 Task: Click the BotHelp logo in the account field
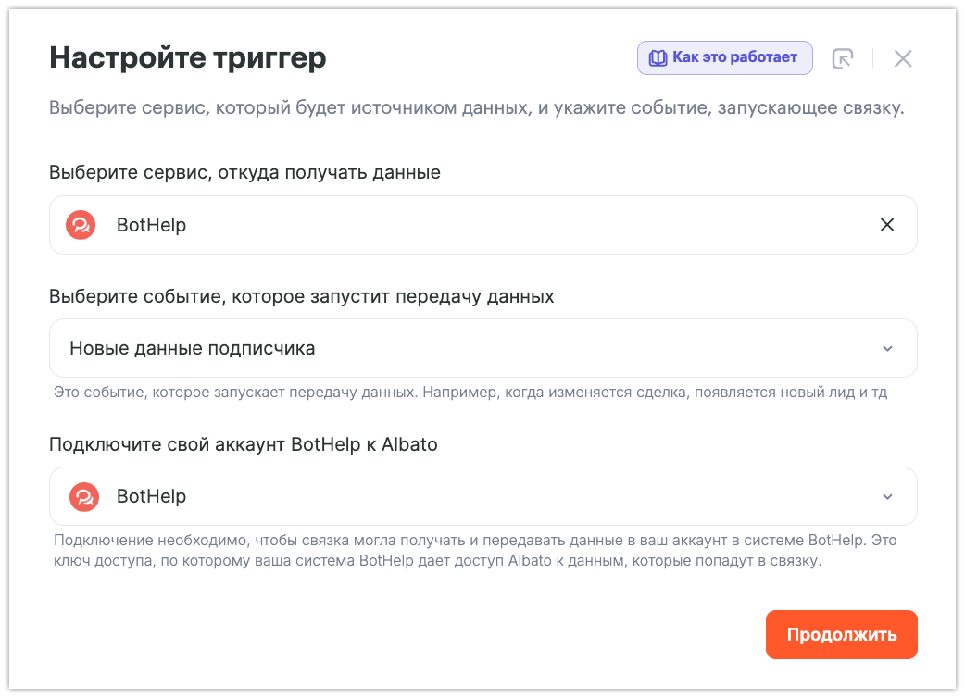[x=83, y=497]
